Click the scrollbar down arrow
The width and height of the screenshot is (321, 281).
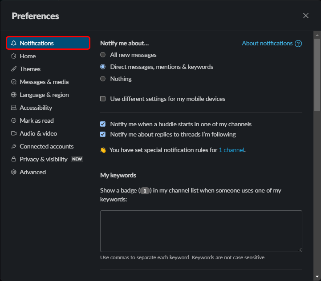click(317, 277)
